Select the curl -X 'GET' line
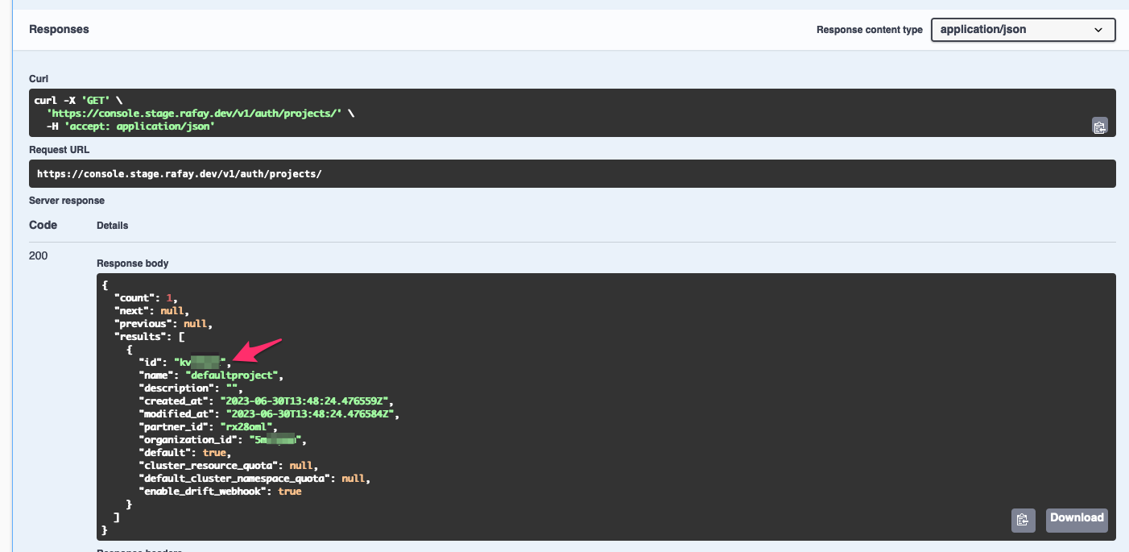This screenshot has width=1129, height=552. point(77,101)
